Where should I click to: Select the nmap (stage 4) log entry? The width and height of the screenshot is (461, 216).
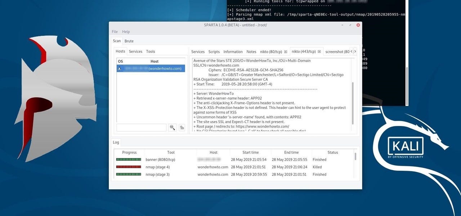tap(158, 167)
